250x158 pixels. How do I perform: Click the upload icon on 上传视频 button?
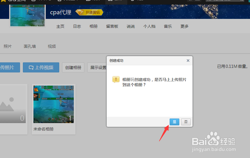pyautogui.click(x=31, y=68)
